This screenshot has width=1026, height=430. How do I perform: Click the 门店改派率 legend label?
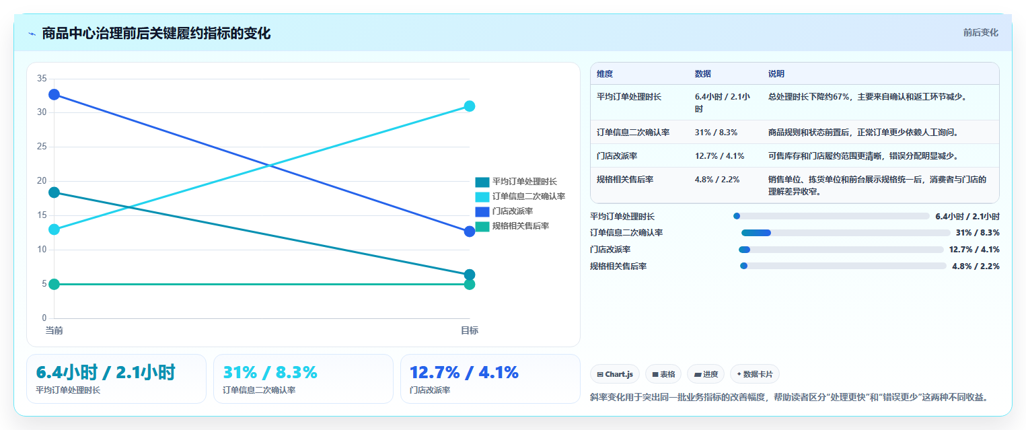point(513,211)
